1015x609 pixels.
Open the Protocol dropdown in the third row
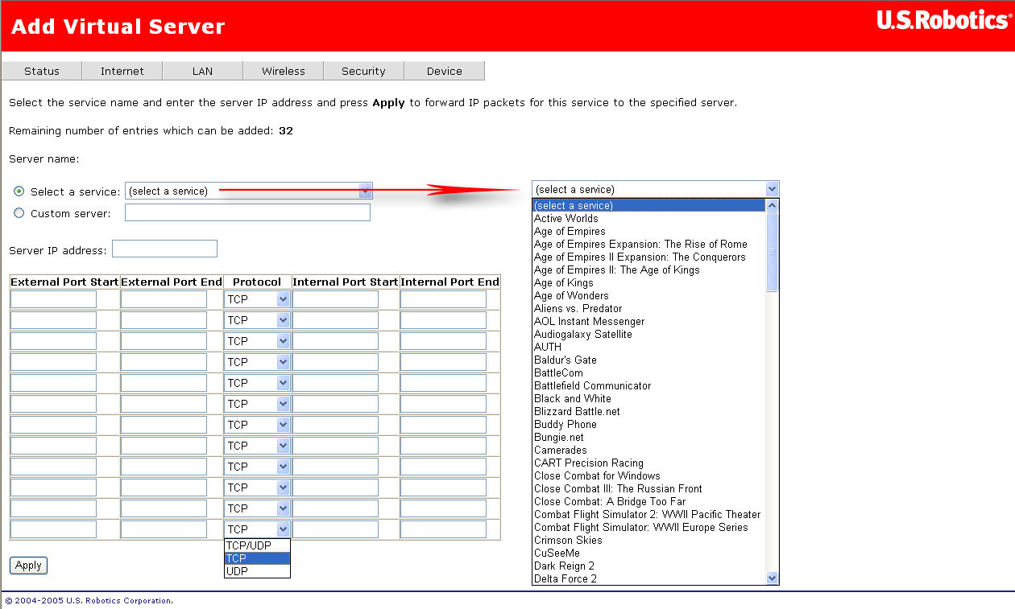click(x=257, y=341)
